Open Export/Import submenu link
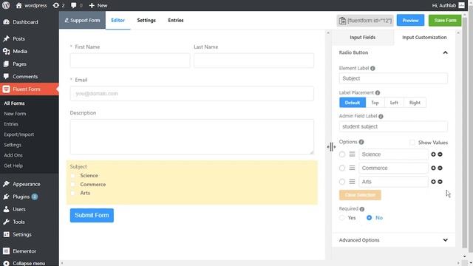 18,134
